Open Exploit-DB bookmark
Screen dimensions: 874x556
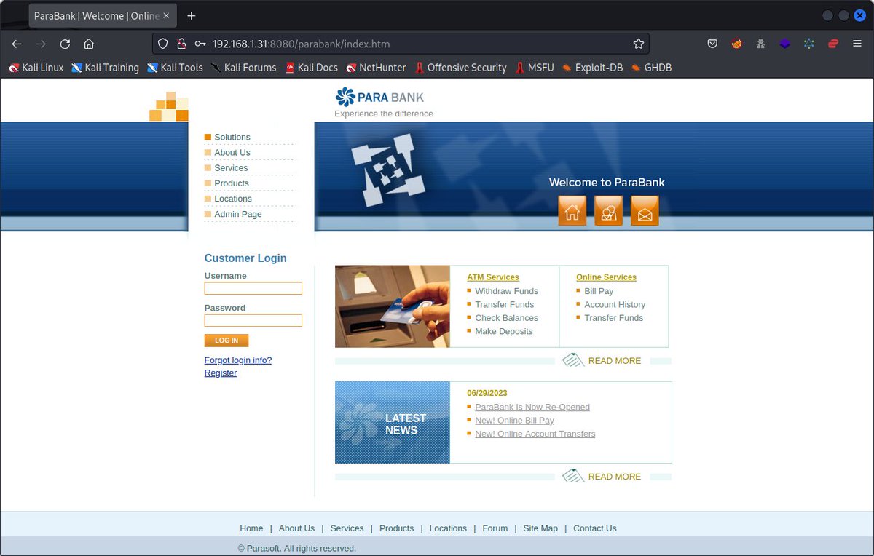tap(592, 68)
